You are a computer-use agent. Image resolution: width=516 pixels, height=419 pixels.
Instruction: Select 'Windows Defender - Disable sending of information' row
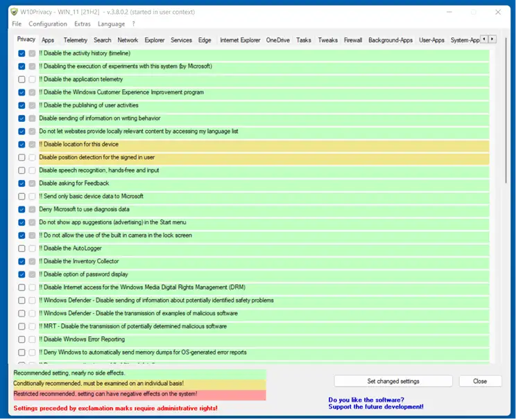pyautogui.click(x=264, y=301)
